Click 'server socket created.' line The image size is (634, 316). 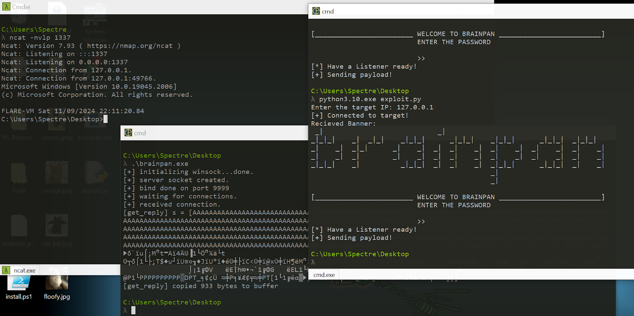[x=176, y=180]
